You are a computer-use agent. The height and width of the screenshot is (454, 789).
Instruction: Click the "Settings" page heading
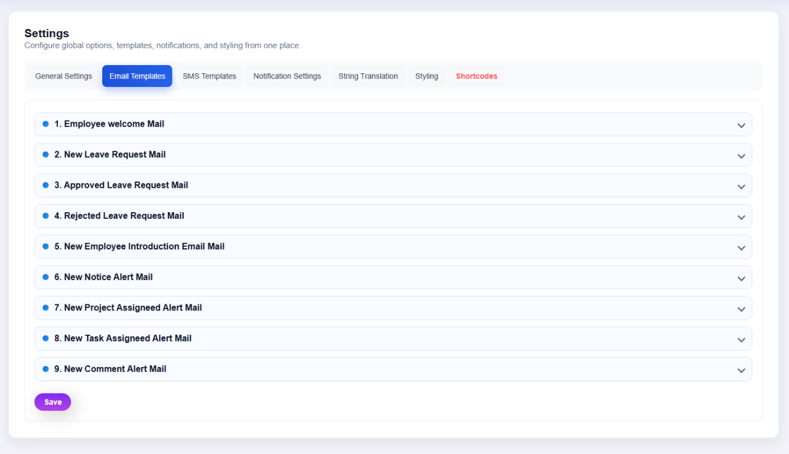pos(47,34)
